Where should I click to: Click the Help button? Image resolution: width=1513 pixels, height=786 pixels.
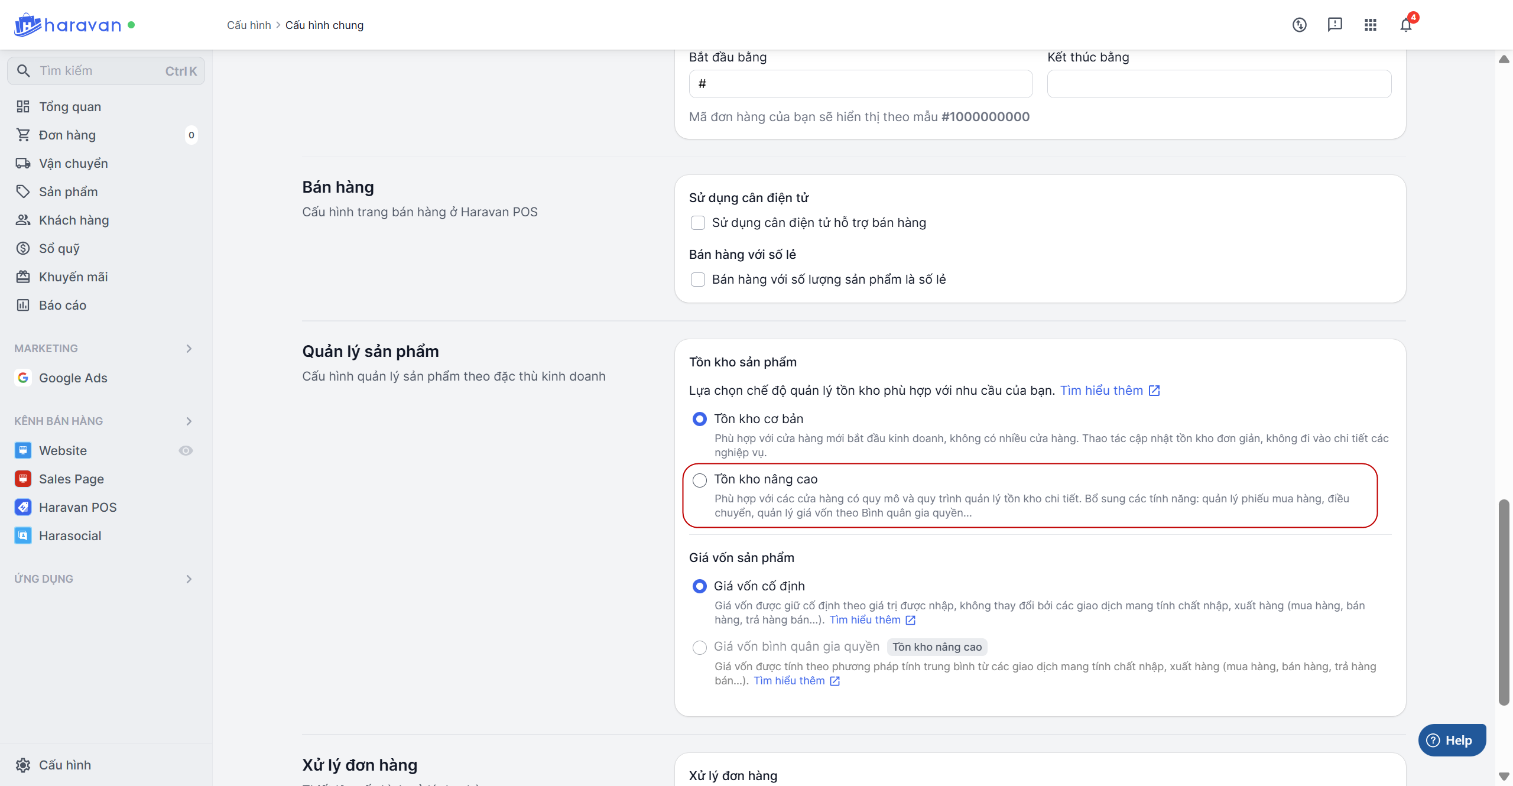click(1452, 740)
